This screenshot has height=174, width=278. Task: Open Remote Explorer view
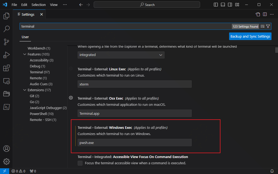(x=7, y=81)
